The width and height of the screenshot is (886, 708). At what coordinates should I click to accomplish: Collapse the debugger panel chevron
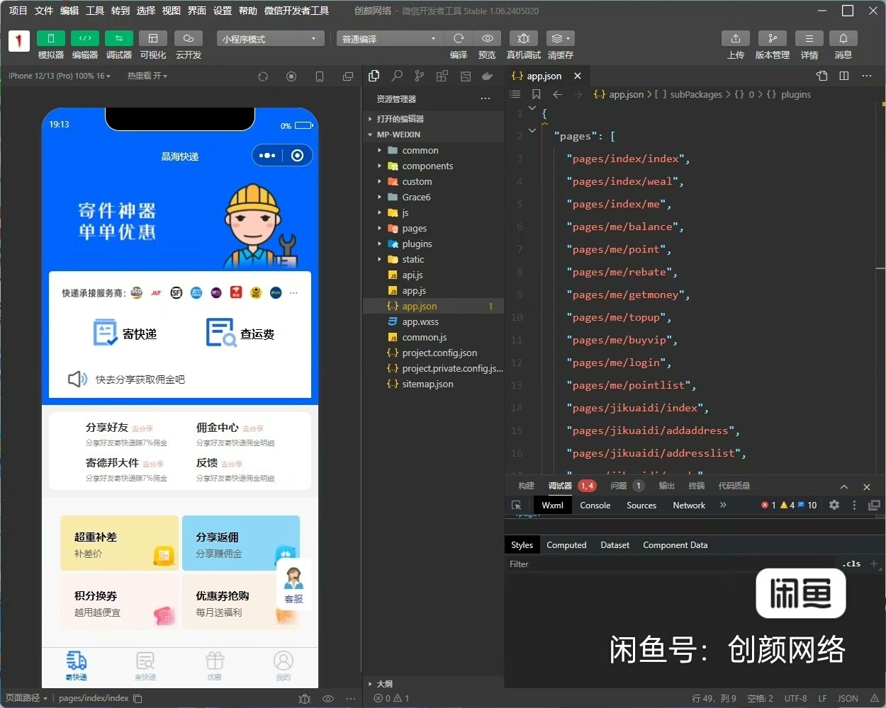point(844,486)
